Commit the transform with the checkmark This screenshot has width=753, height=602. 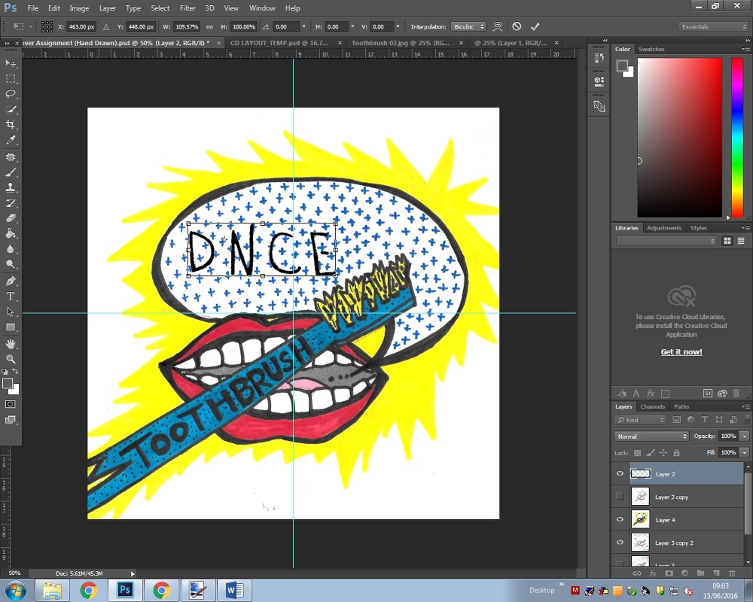click(535, 26)
